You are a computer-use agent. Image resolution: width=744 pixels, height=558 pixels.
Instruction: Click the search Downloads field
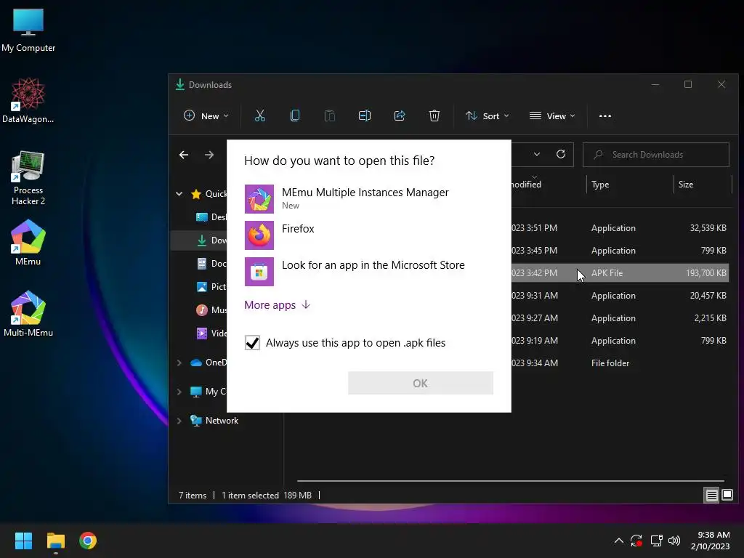pos(656,155)
